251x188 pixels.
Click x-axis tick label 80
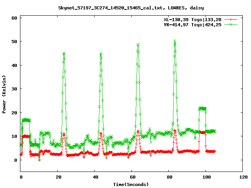[169, 177]
